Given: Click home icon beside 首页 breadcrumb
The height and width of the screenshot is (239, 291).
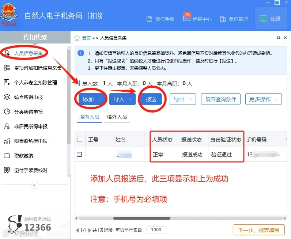Looking at the screenshot, I should pos(77,38).
